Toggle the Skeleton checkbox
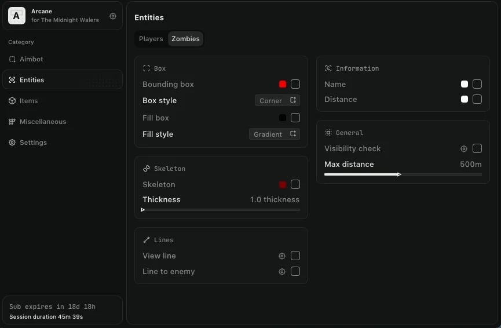501x328 pixels. pos(295,185)
